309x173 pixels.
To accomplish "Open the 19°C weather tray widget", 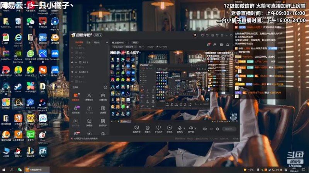I will pos(248,170).
